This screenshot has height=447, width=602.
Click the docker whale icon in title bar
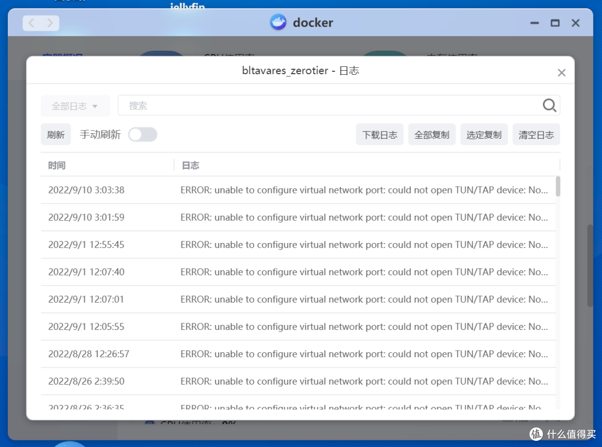(278, 22)
